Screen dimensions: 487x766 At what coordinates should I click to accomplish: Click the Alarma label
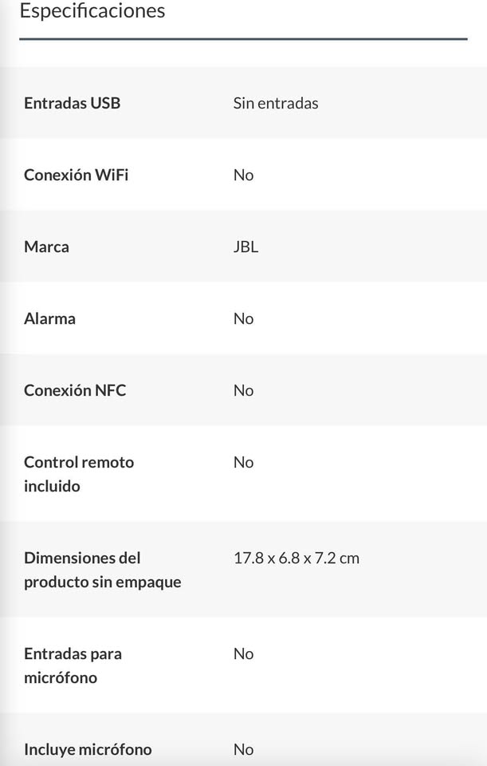49,318
